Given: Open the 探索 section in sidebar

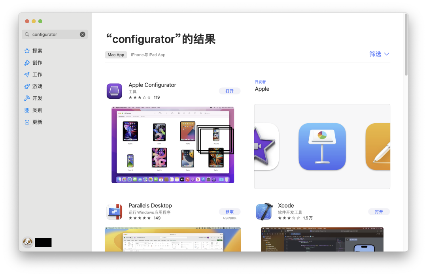Looking at the screenshot, I should pyautogui.click(x=37, y=51).
